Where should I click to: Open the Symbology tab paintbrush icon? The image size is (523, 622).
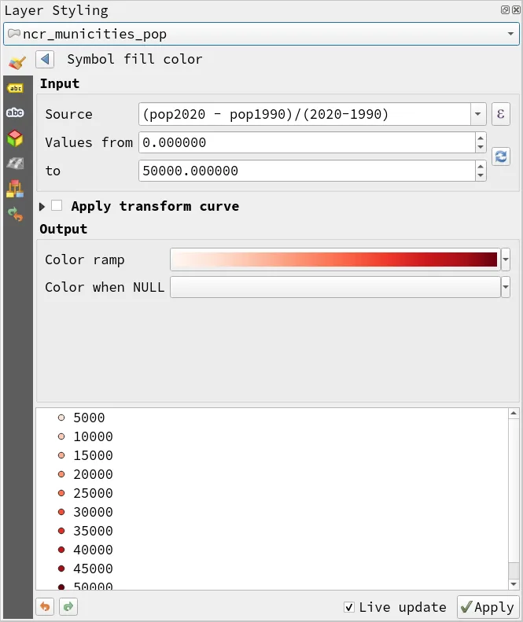click(x=17, y=62)
